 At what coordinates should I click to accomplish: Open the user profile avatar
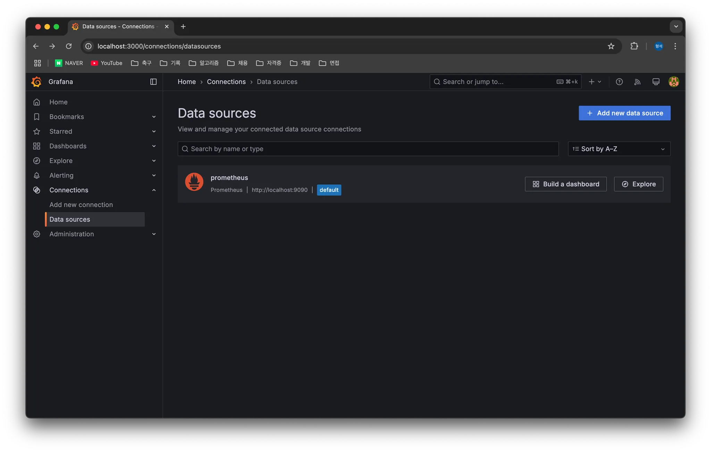pyautogui.click(x=674, y=82)
